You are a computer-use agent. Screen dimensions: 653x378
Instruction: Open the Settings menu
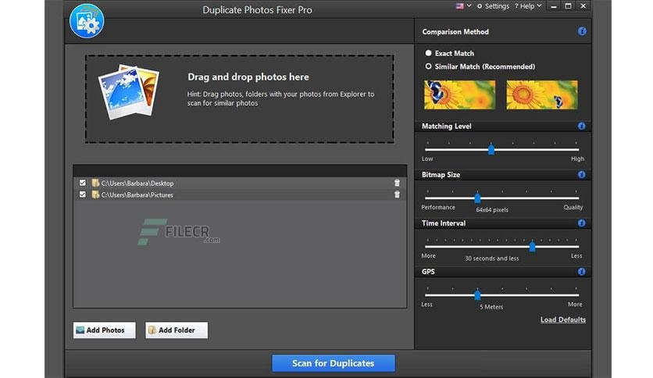click(494, 5)
